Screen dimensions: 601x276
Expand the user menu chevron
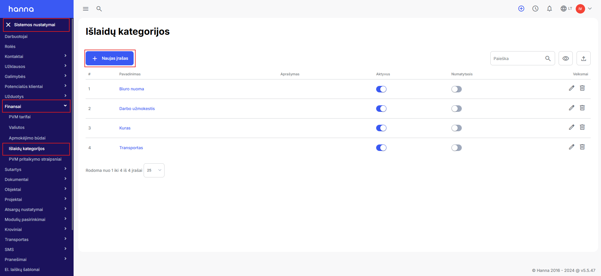click(x=590, y=9)
